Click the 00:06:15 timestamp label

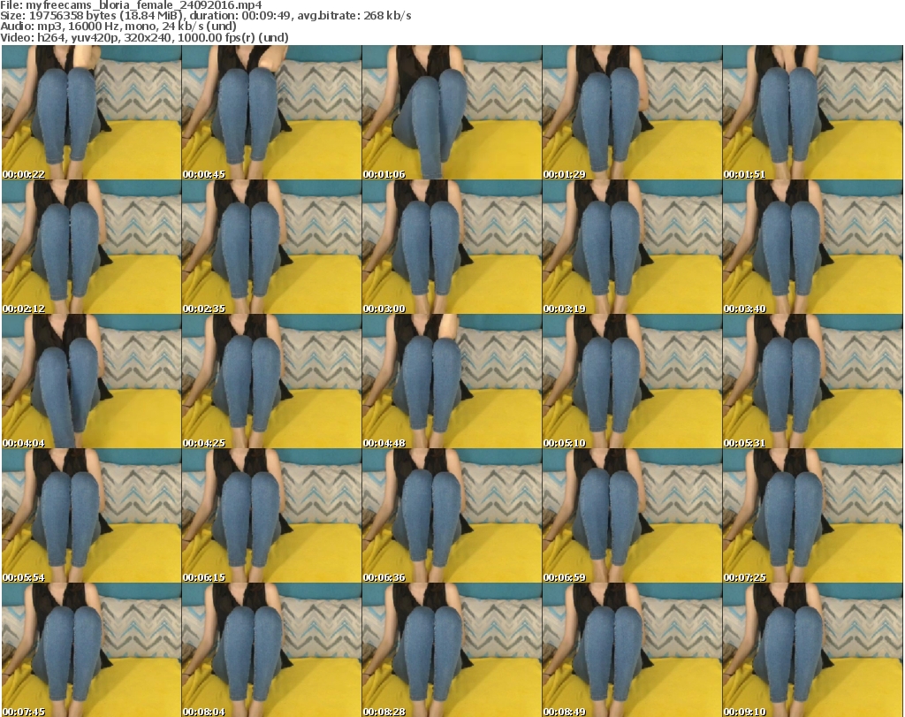pos(204,577)
